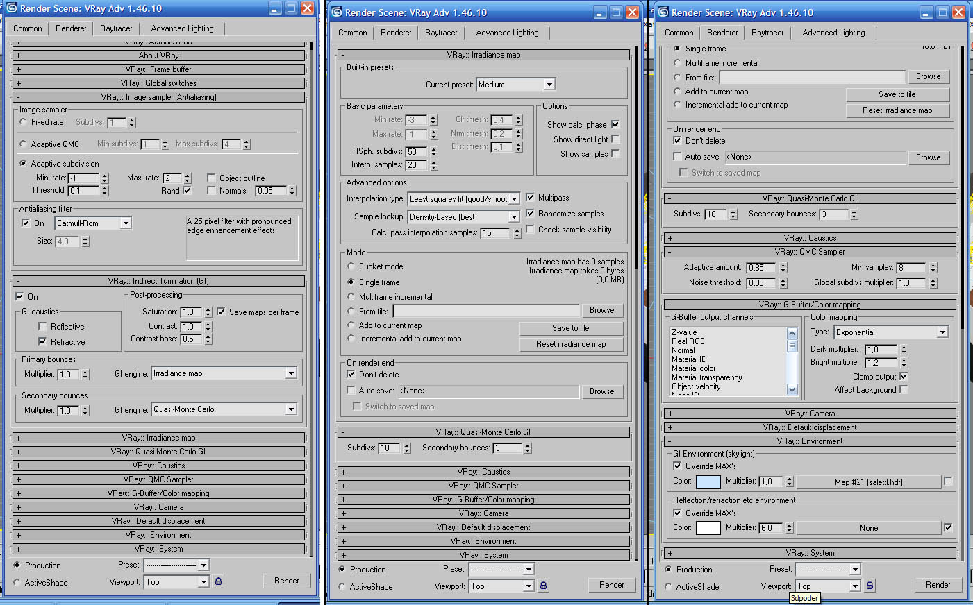Switch to Common tab in the left window
Viewport: 973px width, 605px height.
pos(28,28)
